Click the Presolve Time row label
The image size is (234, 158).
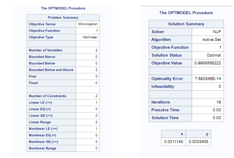click(170, 110)
